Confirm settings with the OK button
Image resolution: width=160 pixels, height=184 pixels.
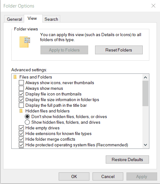point(74,176)
